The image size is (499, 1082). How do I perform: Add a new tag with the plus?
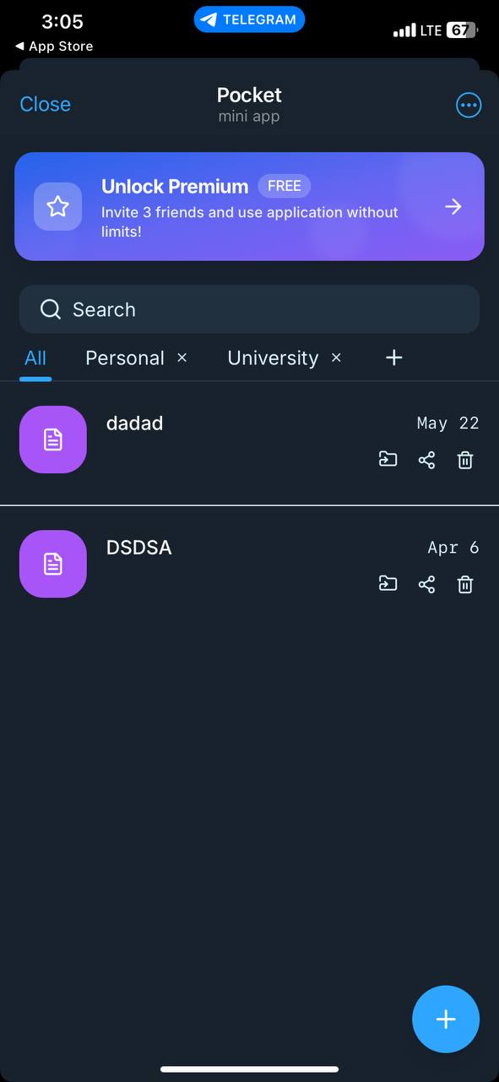click(x=393, y=358)
